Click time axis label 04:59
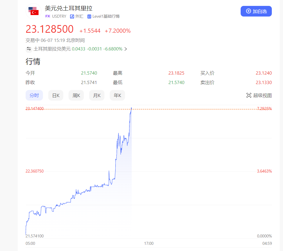This screenshot has height=251, width=283. [x=267, y=243]
